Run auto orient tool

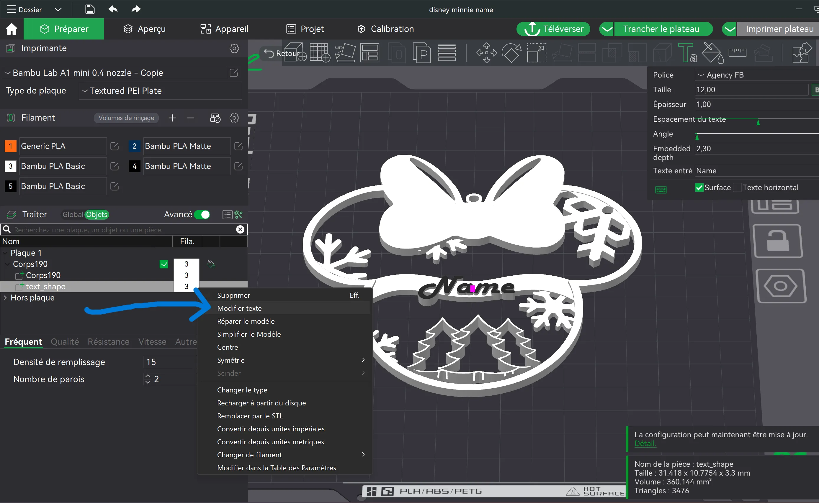(345, 52)
